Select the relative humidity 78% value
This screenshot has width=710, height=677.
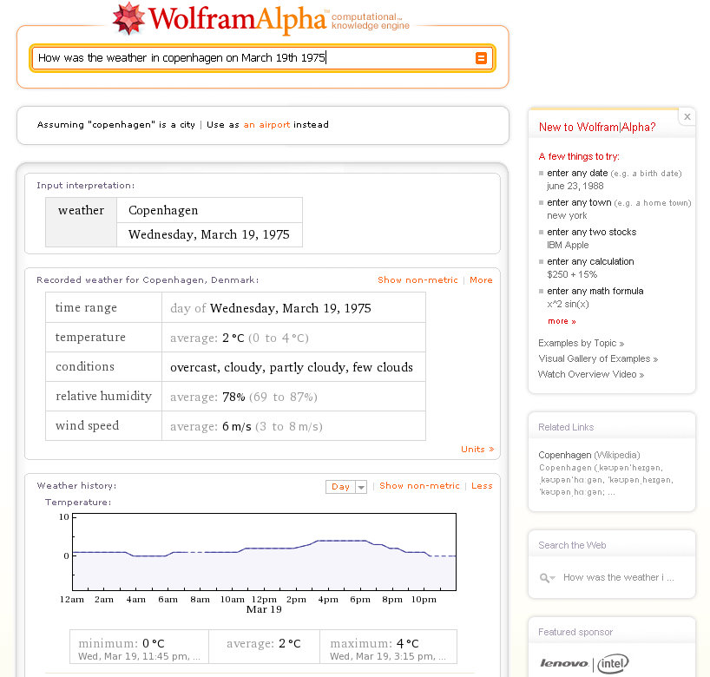point(233,398)
